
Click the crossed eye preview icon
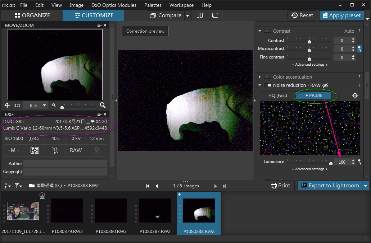[325, 85]
